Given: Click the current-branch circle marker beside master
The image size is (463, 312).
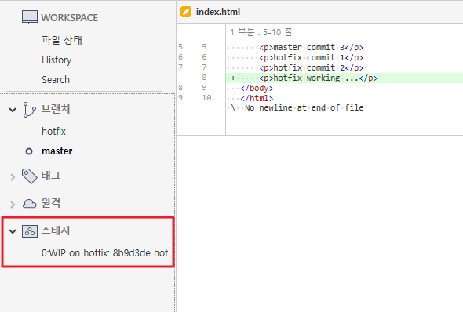Looking at the screenshot, I should click(29, 151).
